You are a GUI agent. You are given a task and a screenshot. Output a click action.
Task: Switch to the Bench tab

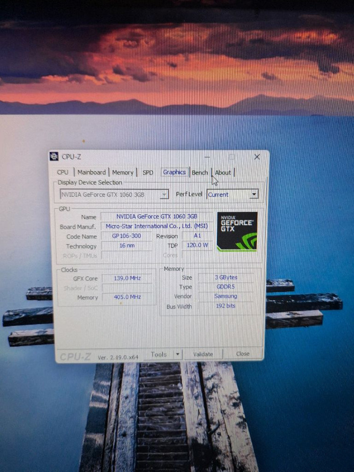(200, 172)
